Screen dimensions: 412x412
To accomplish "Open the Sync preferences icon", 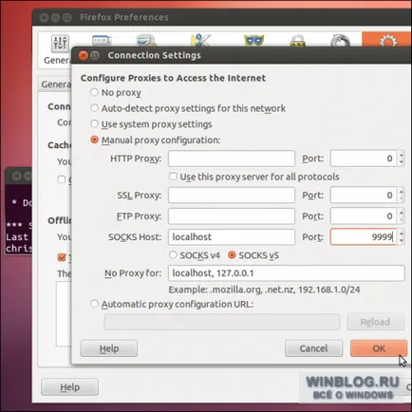I will (x=341, y=41).
